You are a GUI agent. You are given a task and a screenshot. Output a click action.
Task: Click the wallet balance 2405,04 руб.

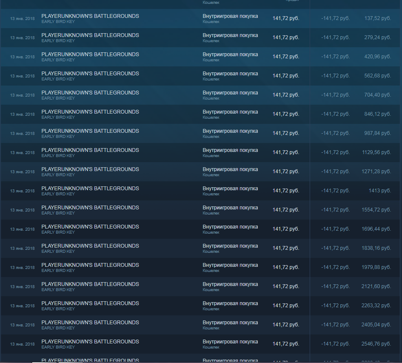376,325
